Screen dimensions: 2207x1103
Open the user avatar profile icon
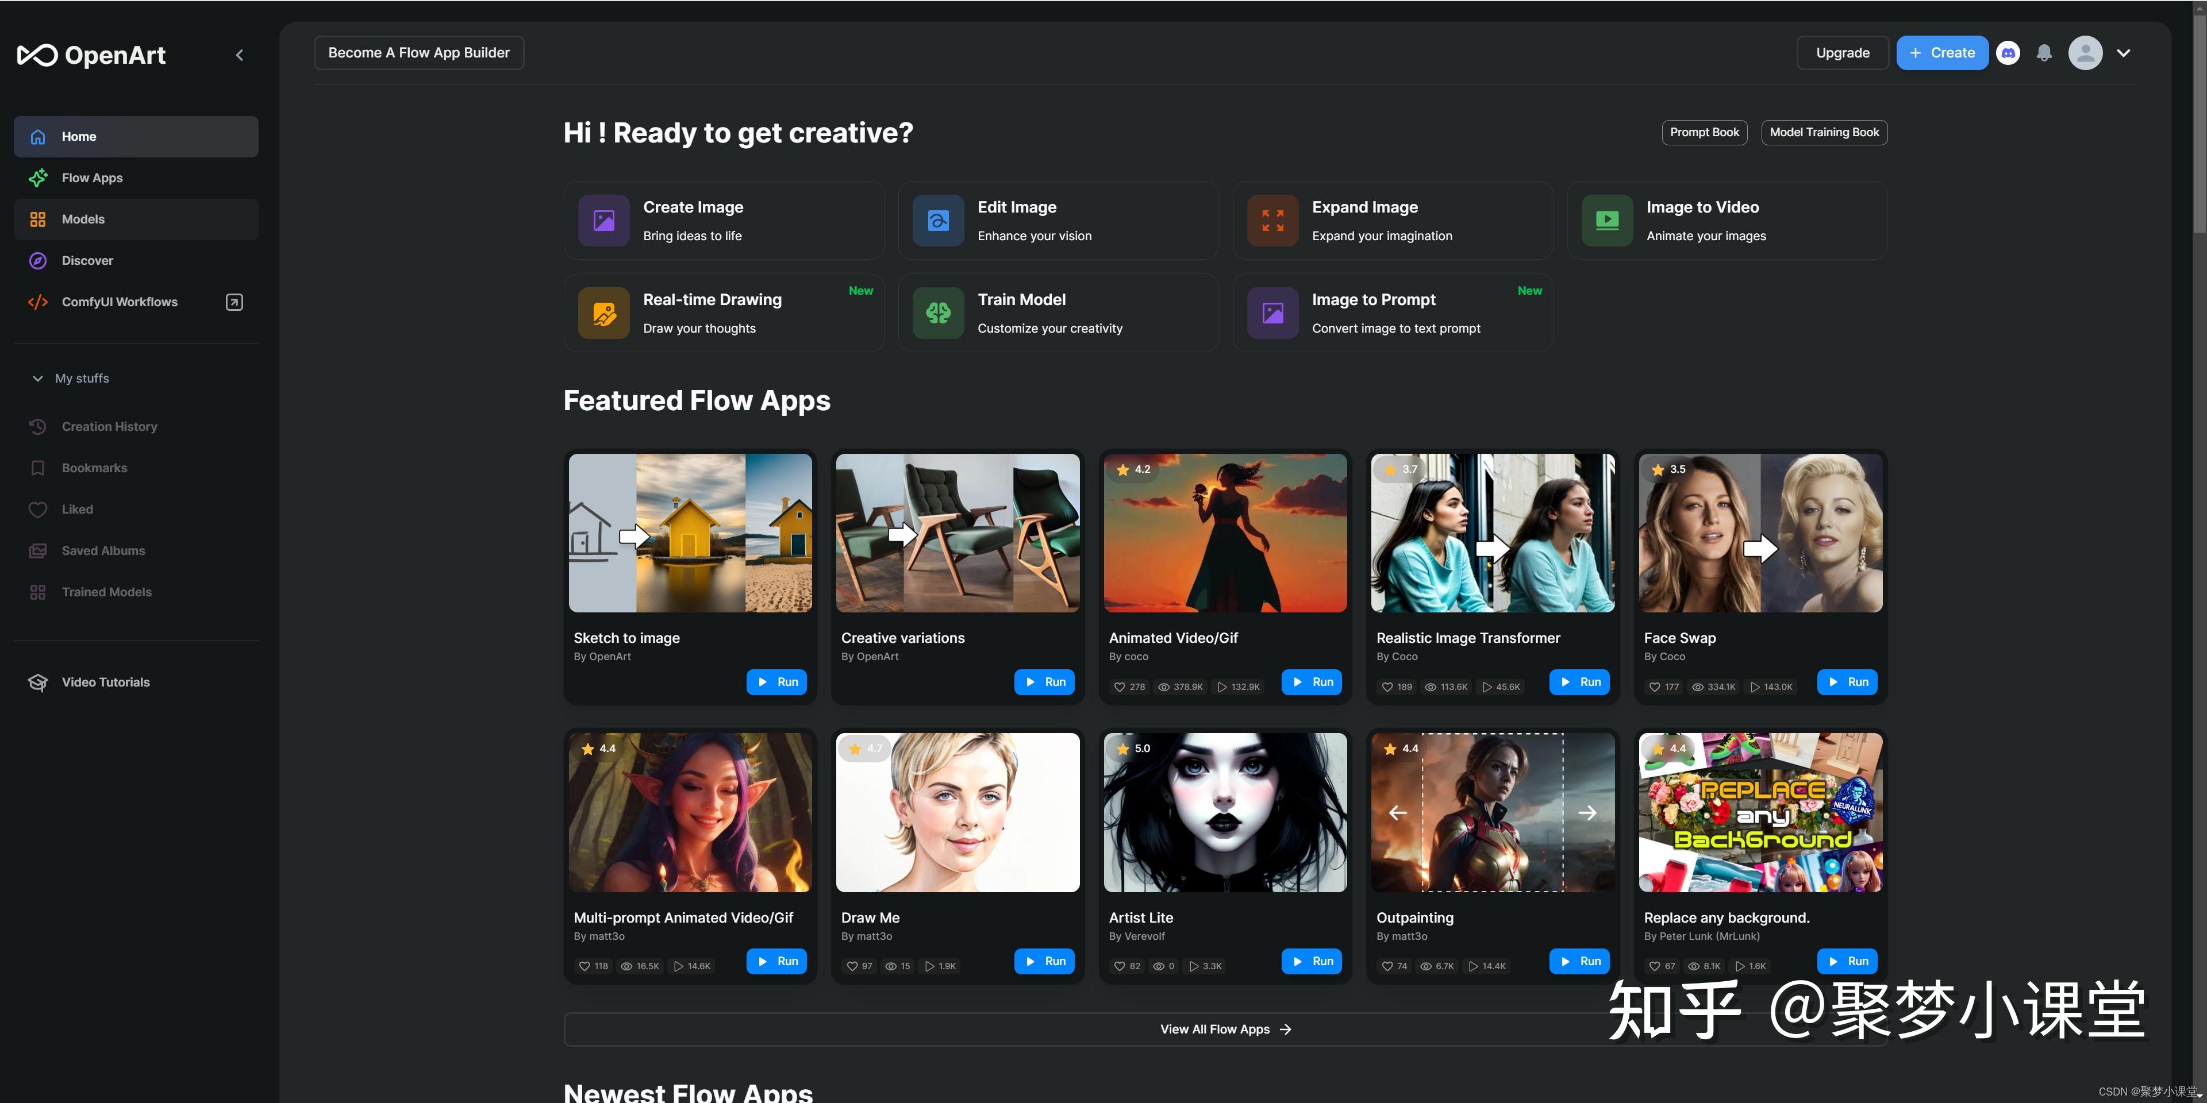2085,53
